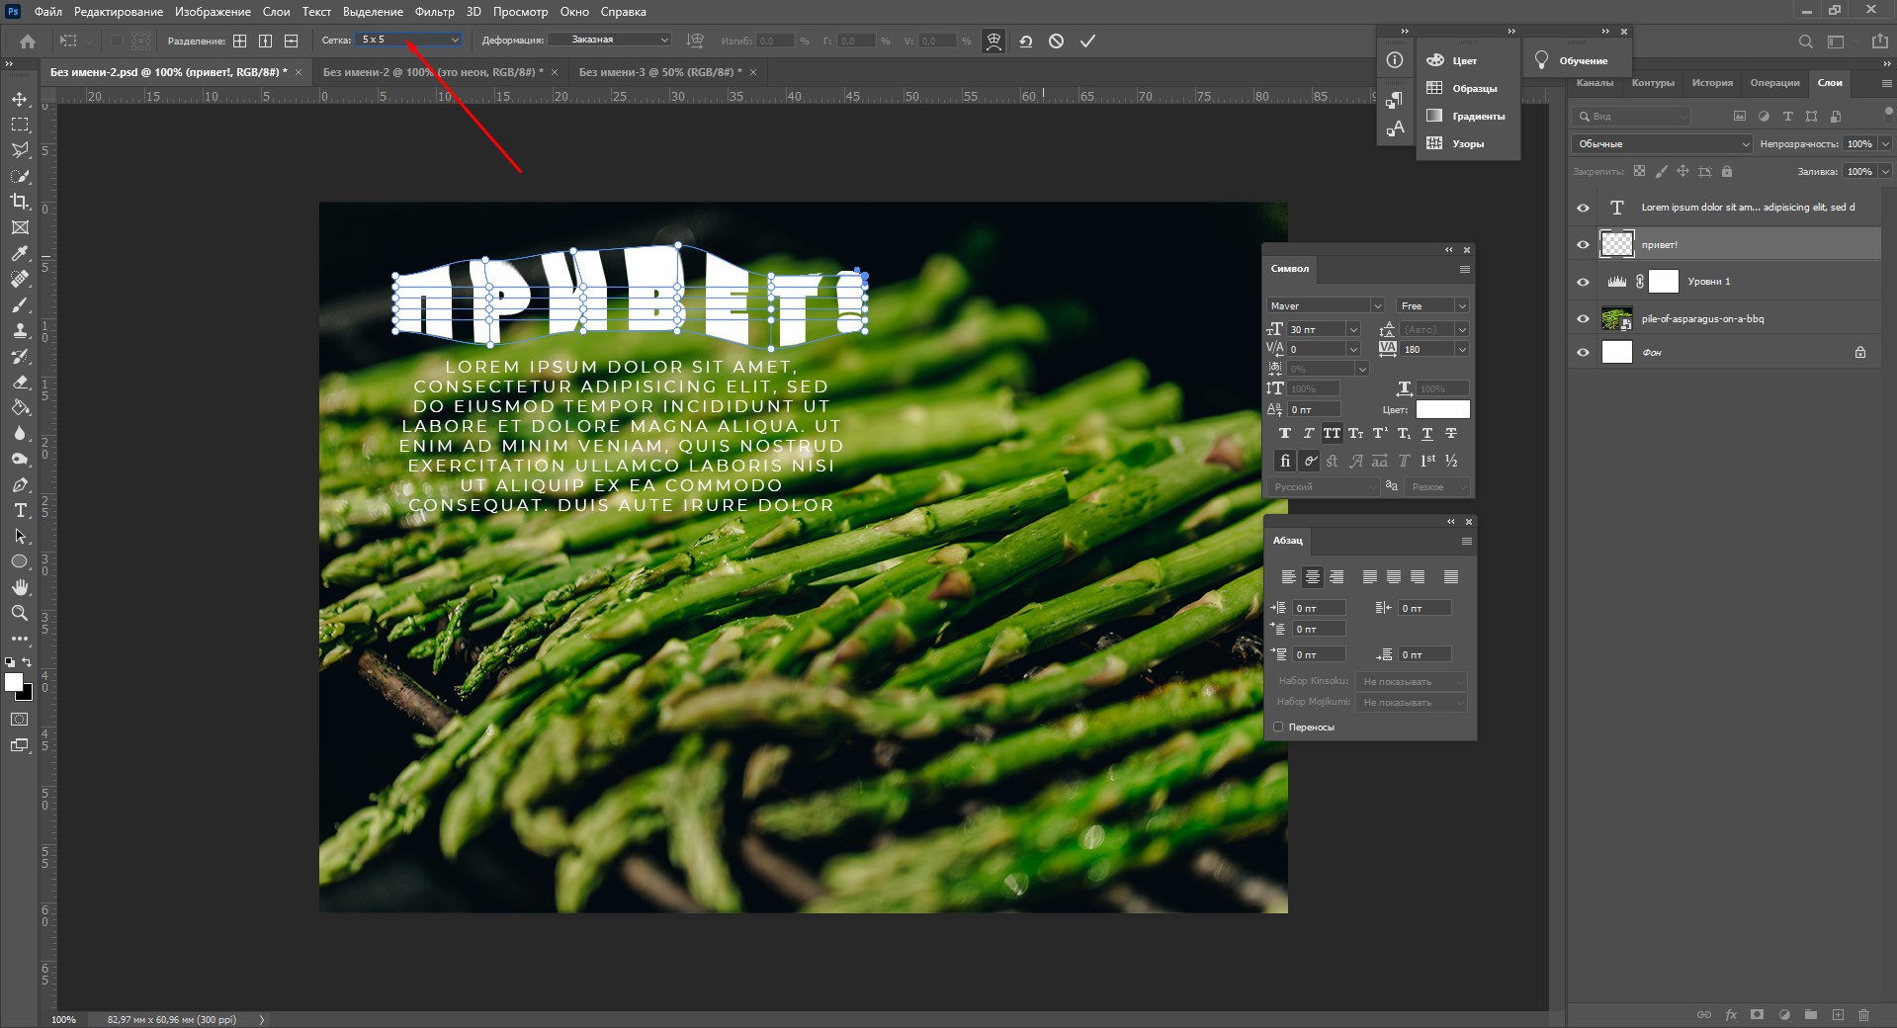This screenshot has height=1028, width=1897.
Task: Hide the "Уровни 1" adjustment layer
Action: click(x=1583, y=282)
